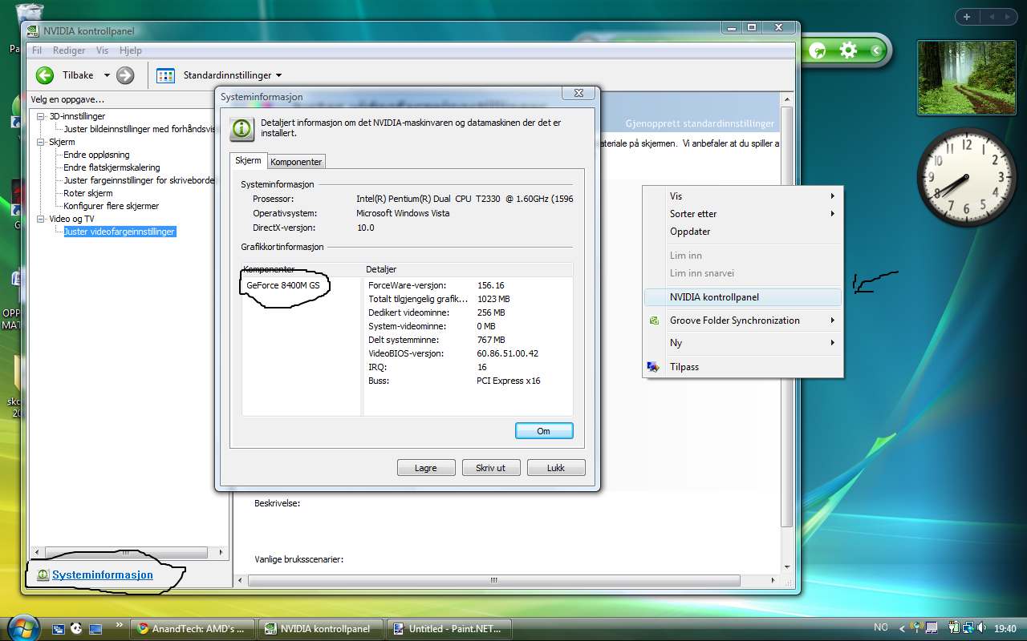1027x641 pixels.
Task: Open the Sorter etter submenu
Action: [x=743, y=214]
